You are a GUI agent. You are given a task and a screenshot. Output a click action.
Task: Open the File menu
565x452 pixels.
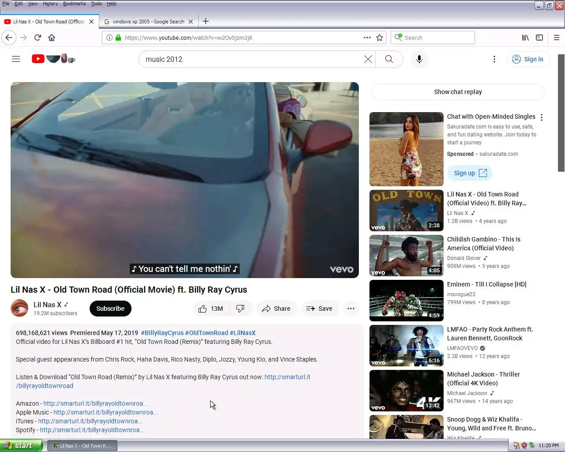pos(6,4)
